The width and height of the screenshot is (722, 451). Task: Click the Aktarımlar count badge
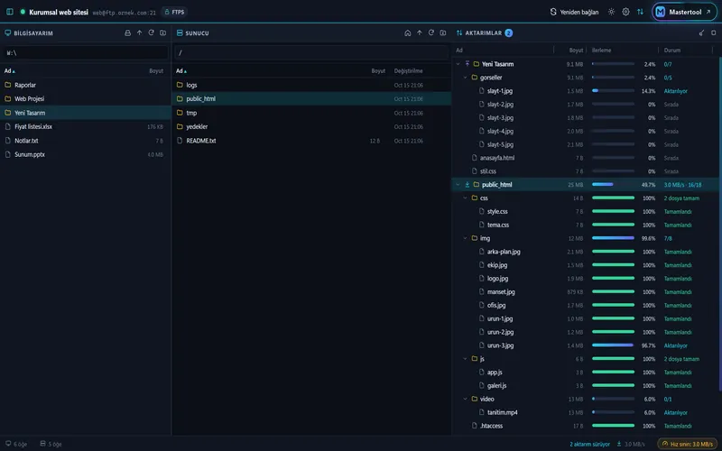508,33
